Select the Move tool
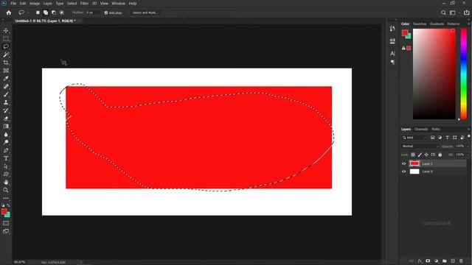 point(6,31)
